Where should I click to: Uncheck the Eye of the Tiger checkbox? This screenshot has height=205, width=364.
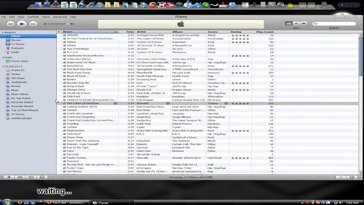(64, 147)
